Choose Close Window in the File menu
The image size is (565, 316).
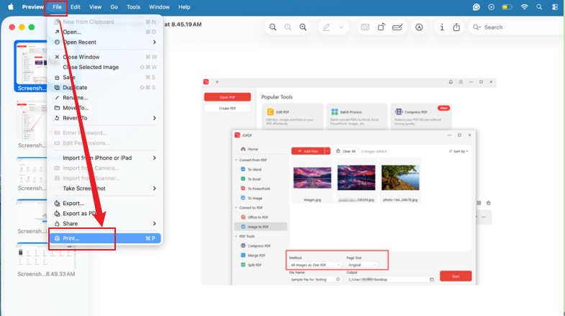[105, 57]
